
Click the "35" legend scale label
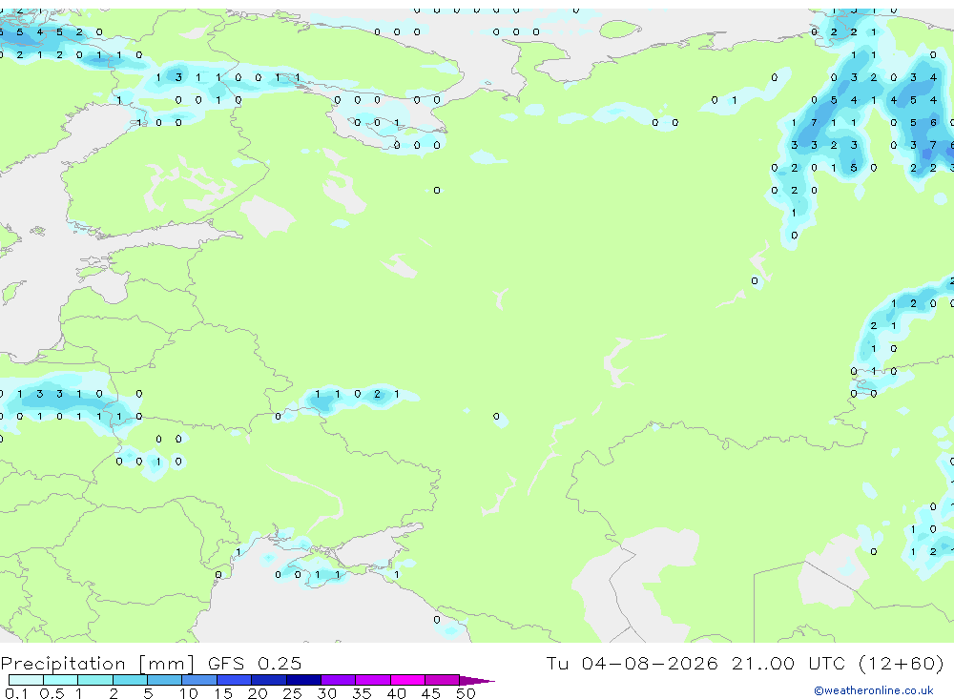(362, 693)
